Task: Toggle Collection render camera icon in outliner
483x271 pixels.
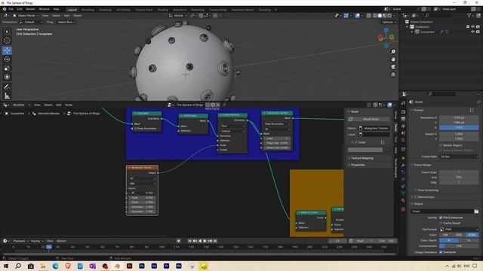Action: click(x=478, y=27)
